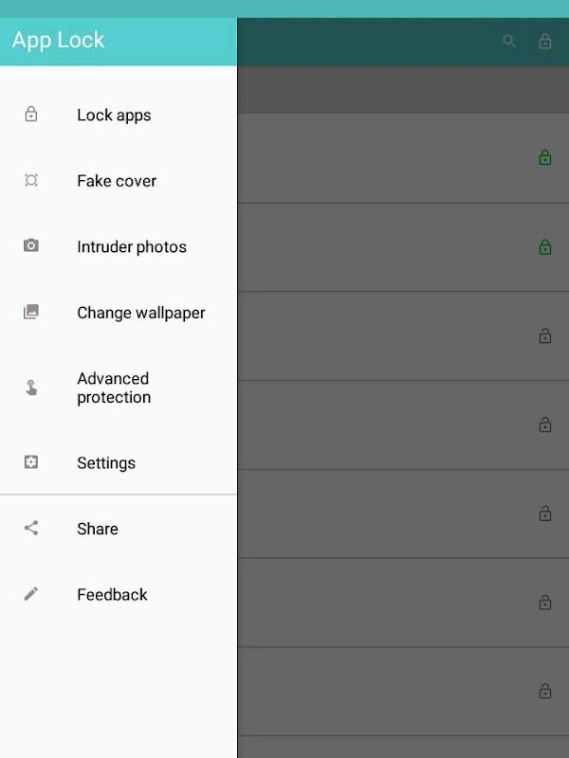Screen dimensions: 569x758
Task: Click the Feedback pencil icon
Action: tap(31, 594)
